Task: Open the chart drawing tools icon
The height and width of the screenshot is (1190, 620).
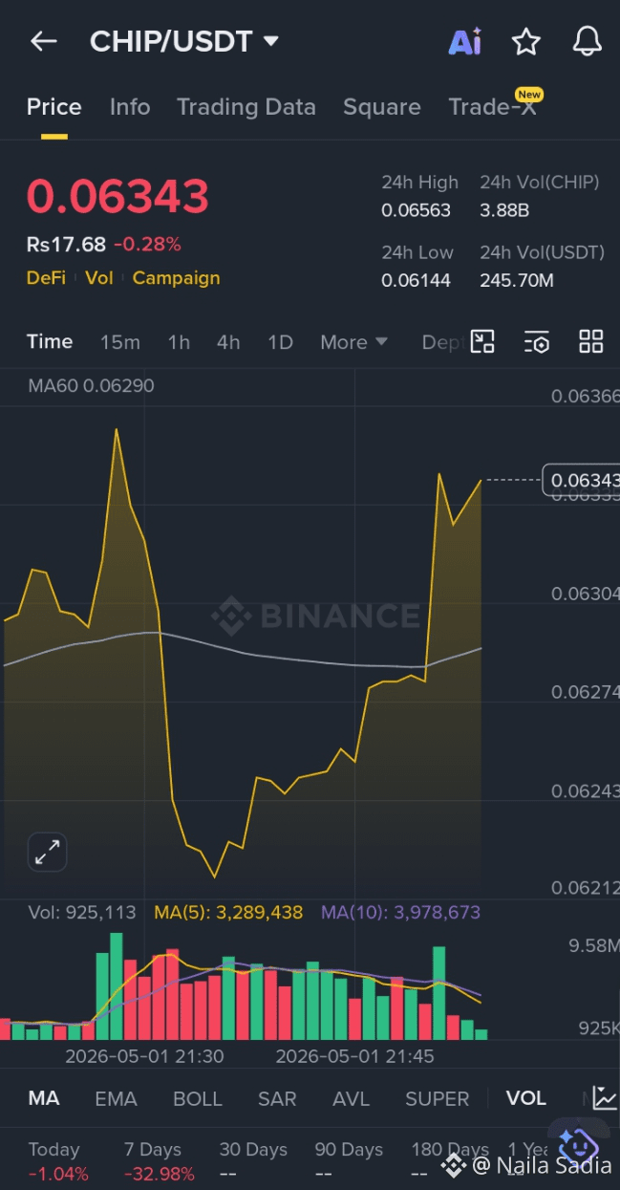Action: tap(482, 342)
